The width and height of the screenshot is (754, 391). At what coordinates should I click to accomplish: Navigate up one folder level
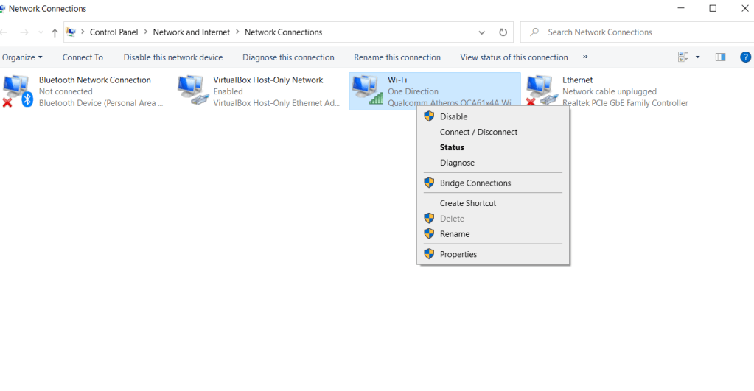pyautogui.click(x=55, y=32)
